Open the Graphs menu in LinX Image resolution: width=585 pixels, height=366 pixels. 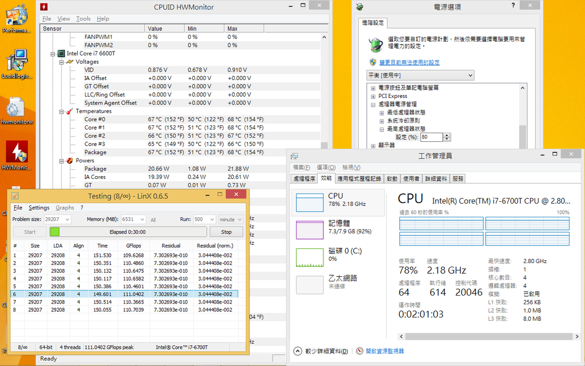click(65, 208)
